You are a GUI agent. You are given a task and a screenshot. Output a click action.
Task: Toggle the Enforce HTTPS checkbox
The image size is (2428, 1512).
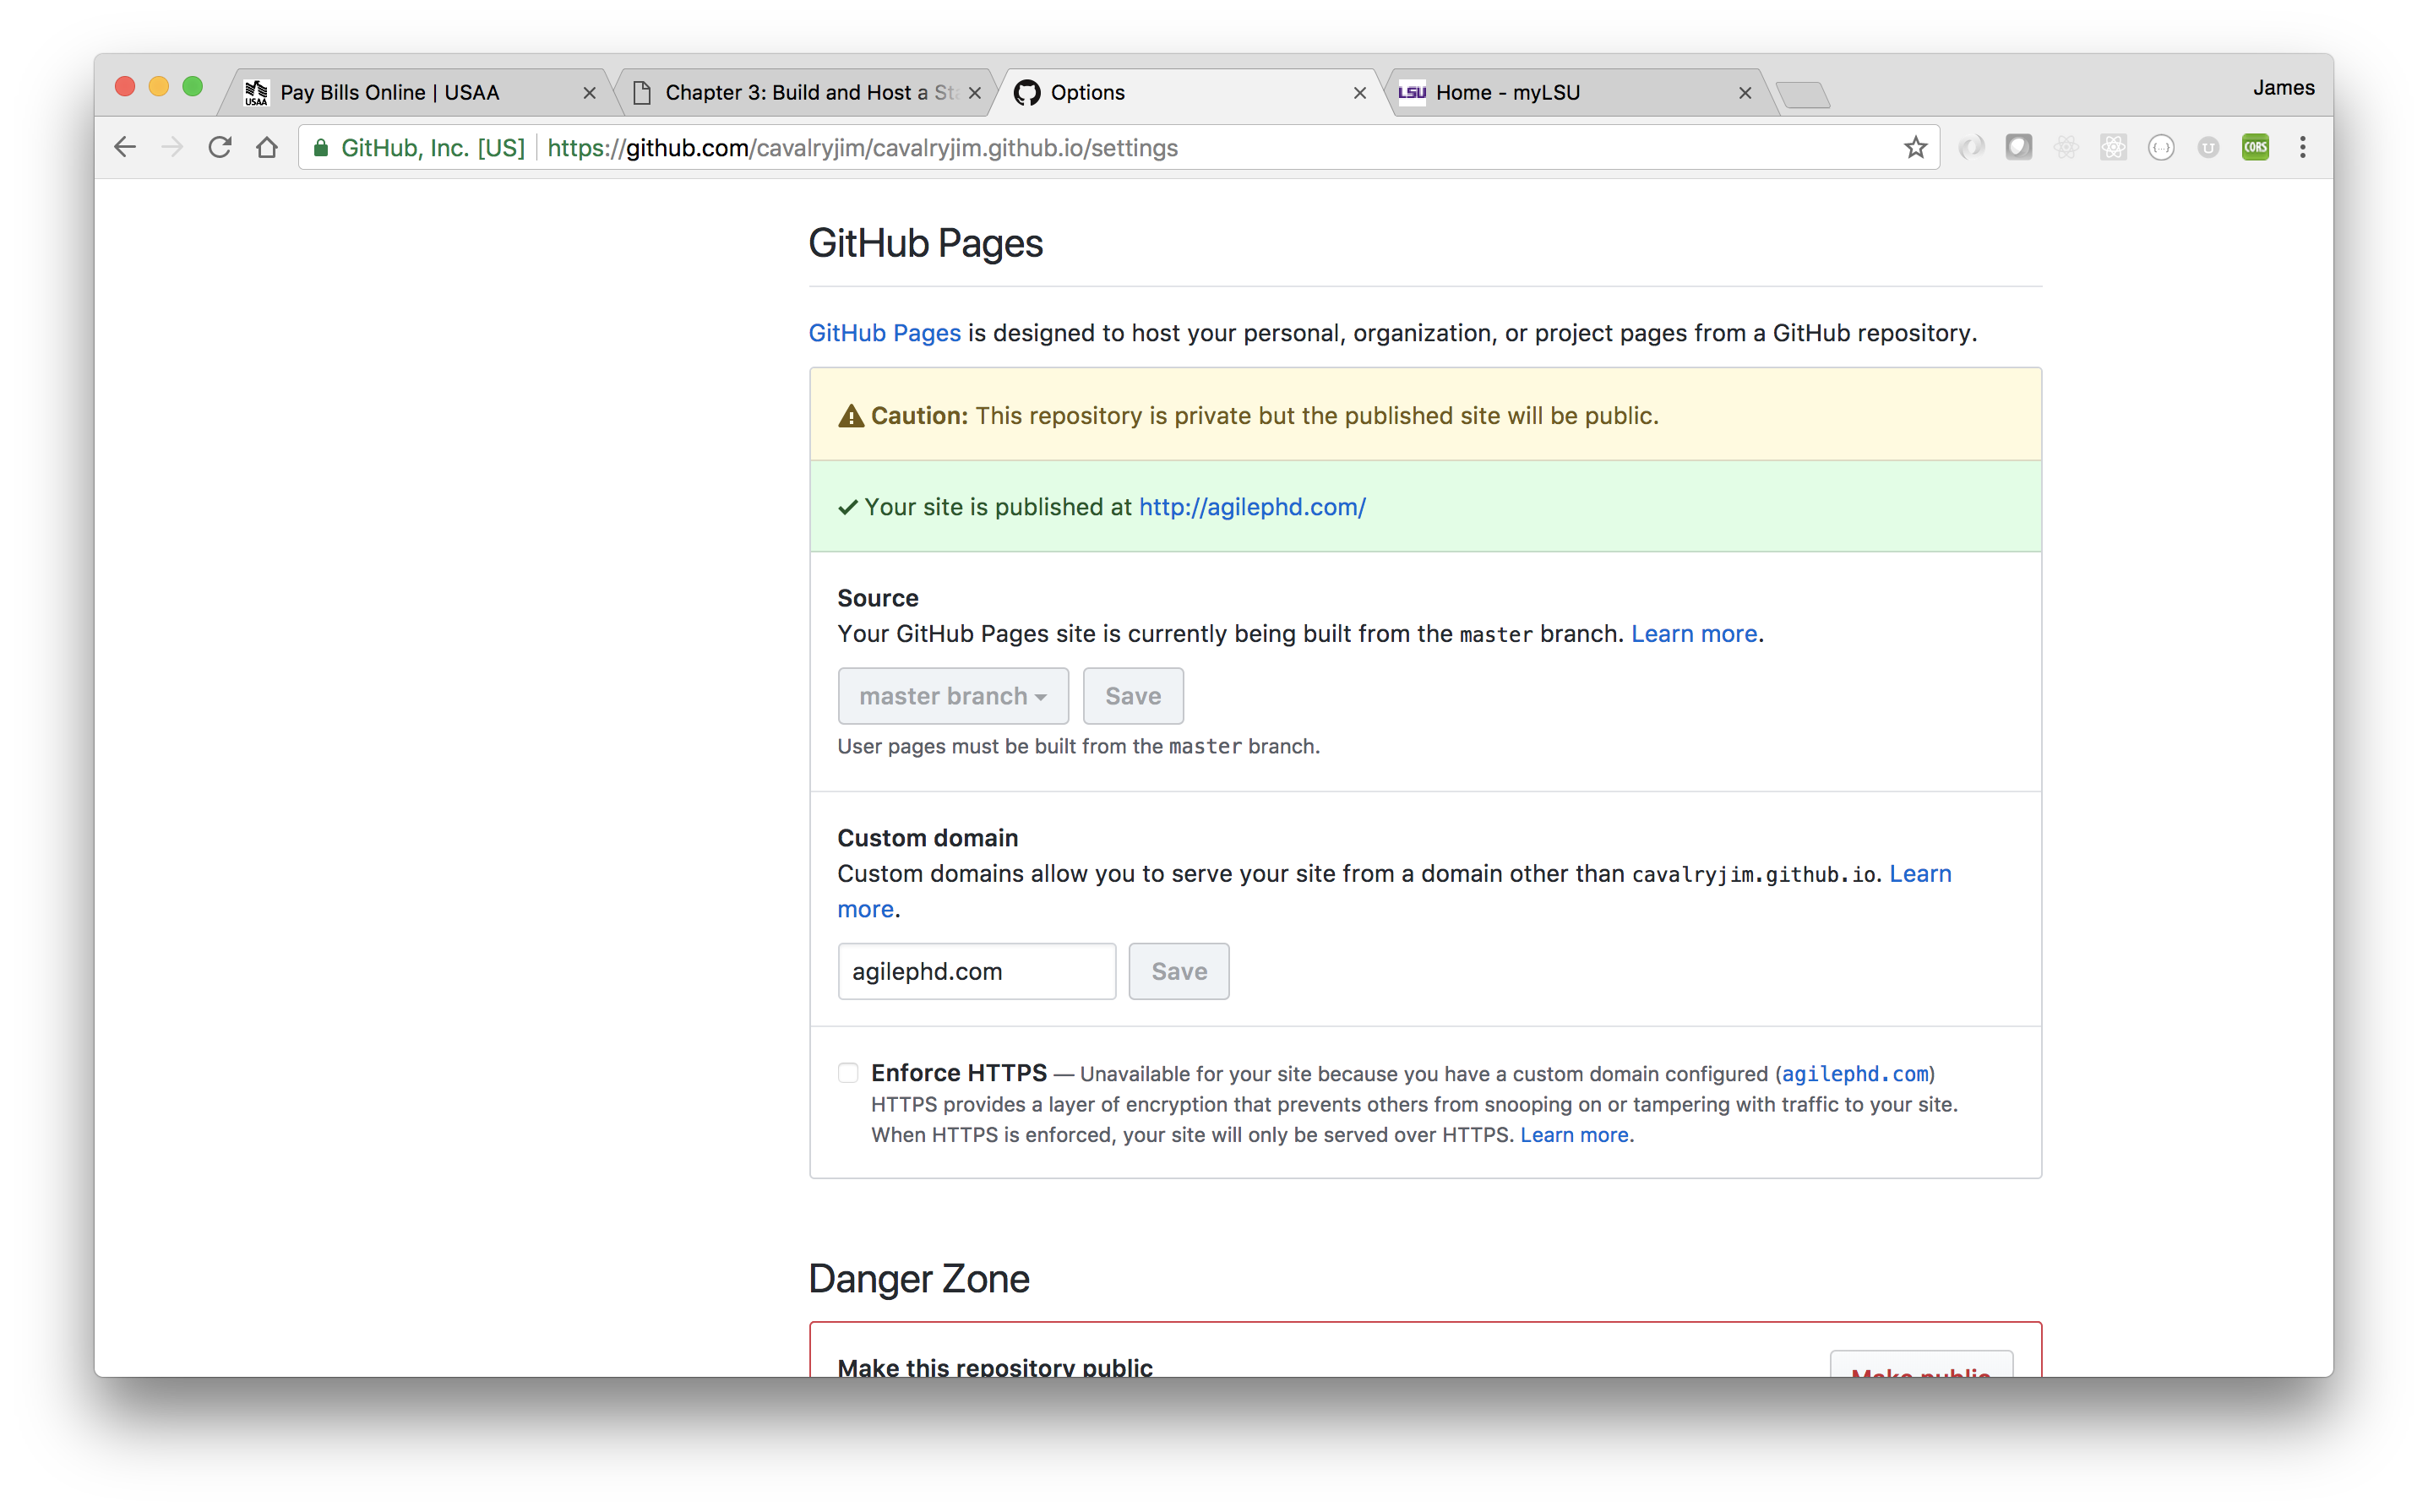click(848, 1073)
